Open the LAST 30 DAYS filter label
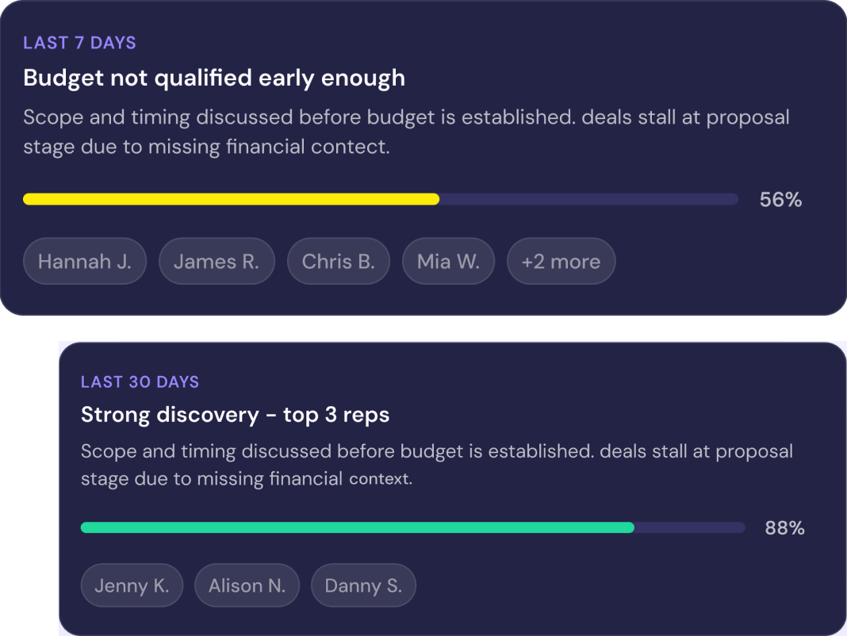 click(140, 381)
